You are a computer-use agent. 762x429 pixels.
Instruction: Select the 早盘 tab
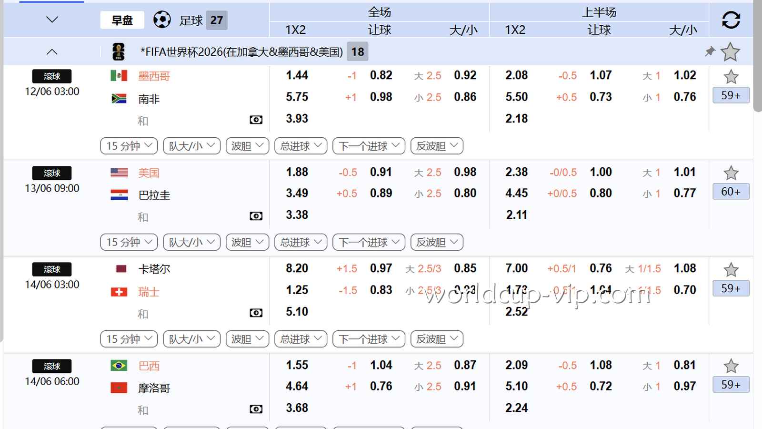coord(122,20)
